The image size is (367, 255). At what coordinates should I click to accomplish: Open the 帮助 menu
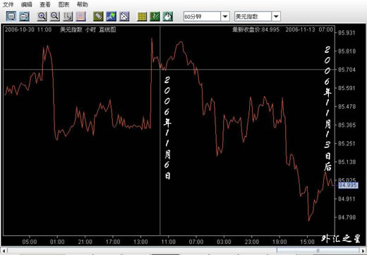click(83, 4)
